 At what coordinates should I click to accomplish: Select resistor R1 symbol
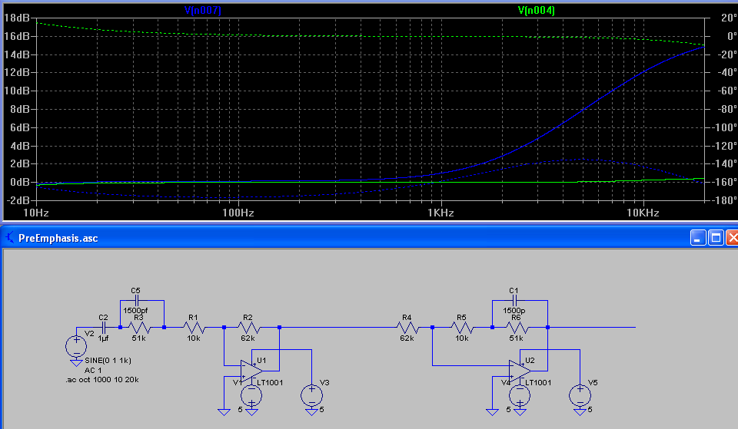194,327
